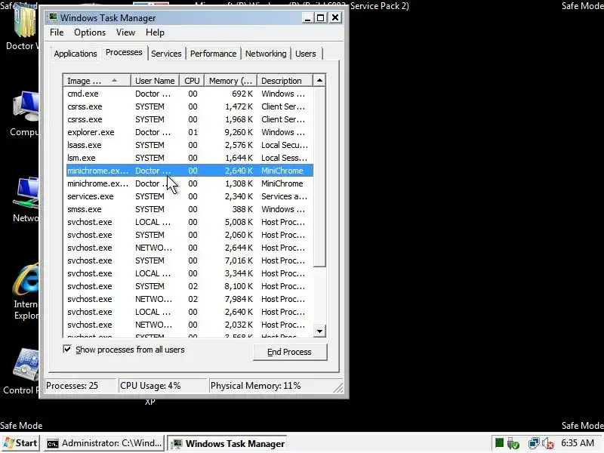This screenshot has width=604, height=453.
Task: Switch to the Applications tab
Action: click(x=75, y=54)
